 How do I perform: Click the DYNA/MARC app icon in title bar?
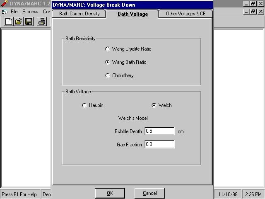pyautogui.click(x=4, y=4)
